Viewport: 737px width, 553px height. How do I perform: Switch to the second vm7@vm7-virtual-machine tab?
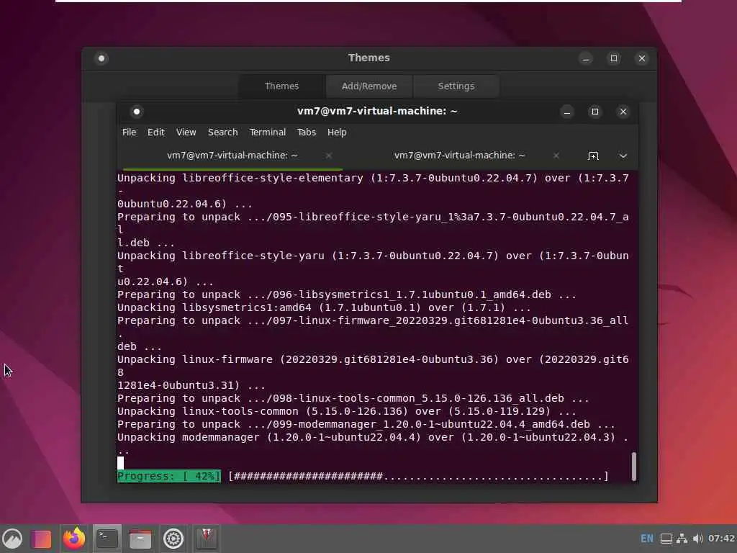click(459, 156)
